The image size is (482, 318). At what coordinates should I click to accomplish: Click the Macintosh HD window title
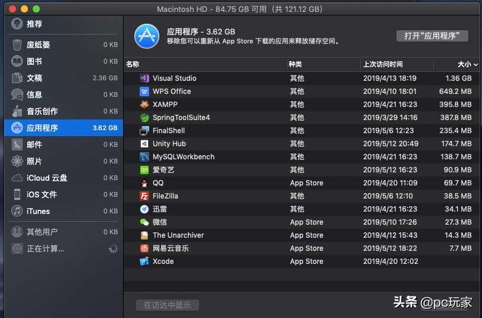[240, 9]
